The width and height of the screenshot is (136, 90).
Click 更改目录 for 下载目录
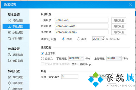[119, 20]
